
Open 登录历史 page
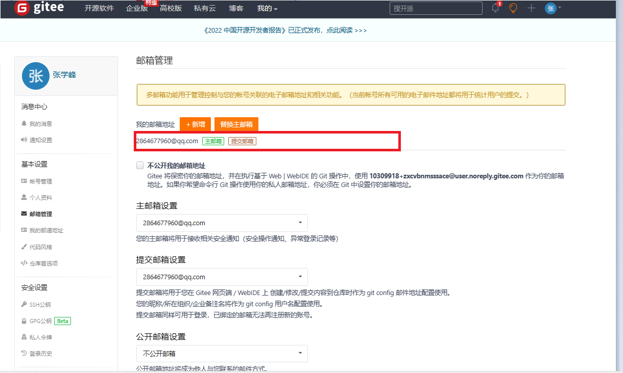pyautogui.click(x=40, y=354)
